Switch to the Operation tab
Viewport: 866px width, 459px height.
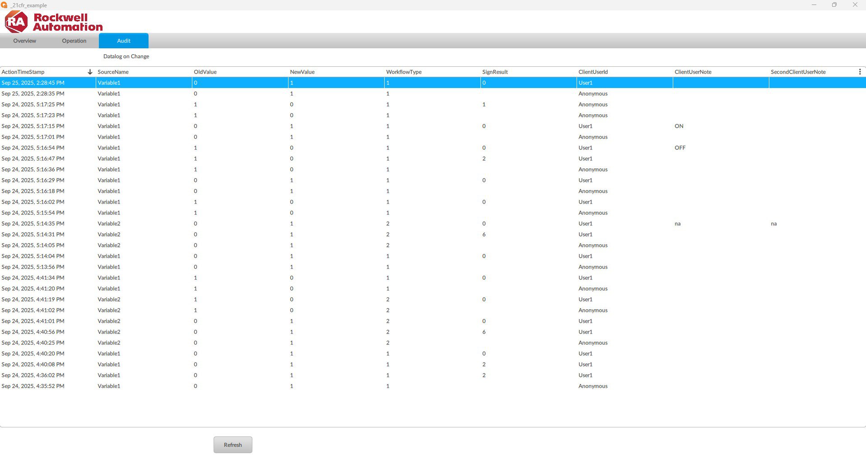coord(74,41)
